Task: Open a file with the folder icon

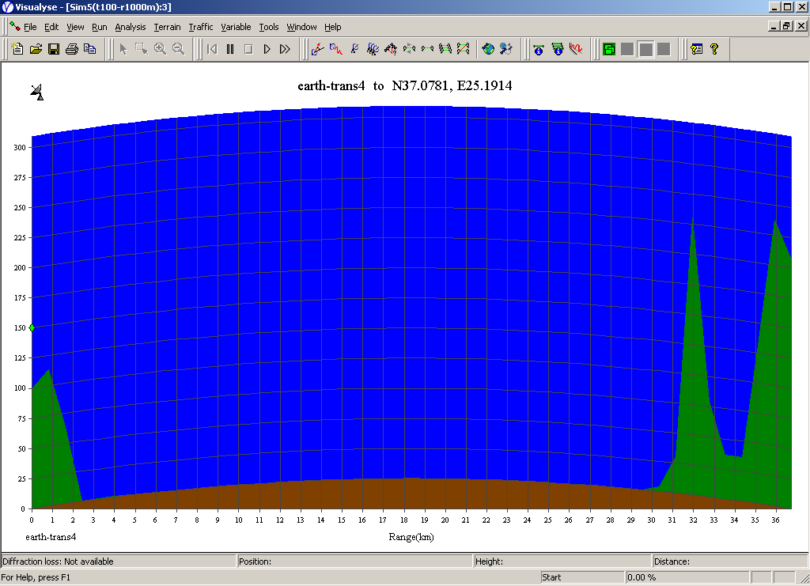Action: [x=36, y=49]
